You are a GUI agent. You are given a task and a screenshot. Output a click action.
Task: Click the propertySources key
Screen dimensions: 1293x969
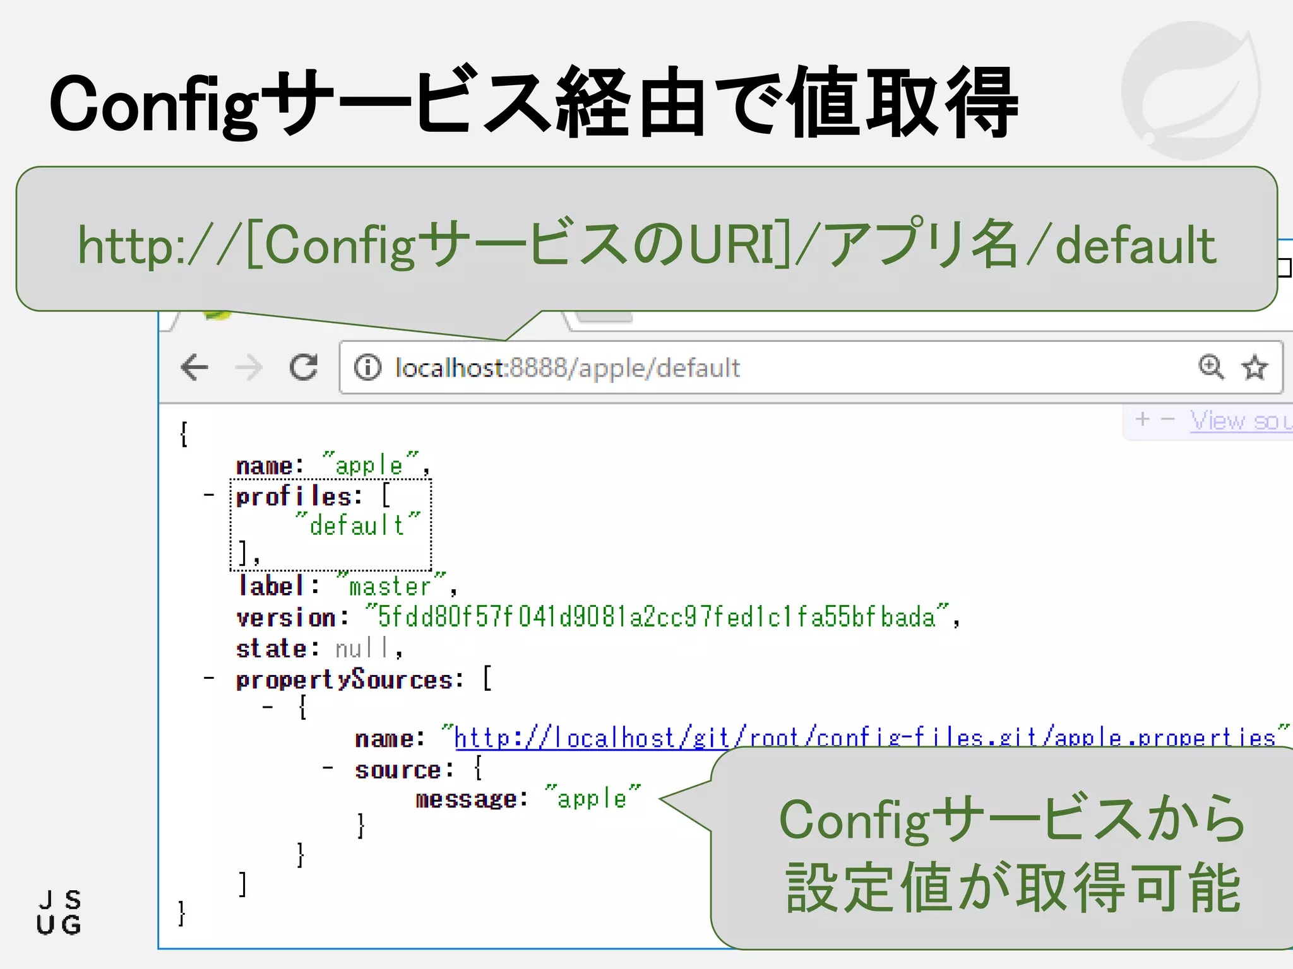click(x=345, y=680)
